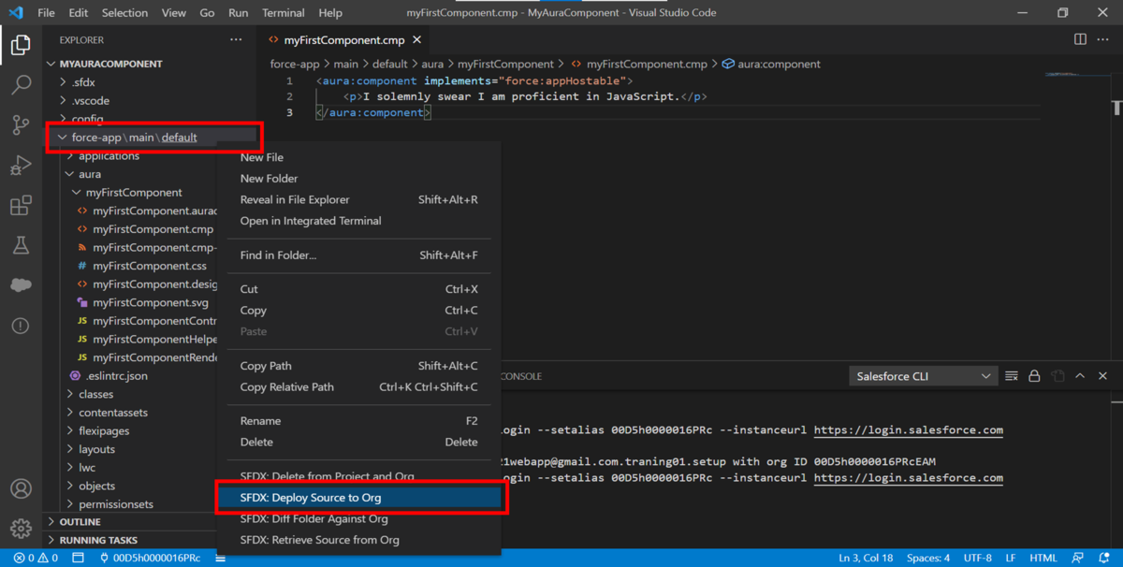
Task: Clear the output panel
Action: 1012,376
